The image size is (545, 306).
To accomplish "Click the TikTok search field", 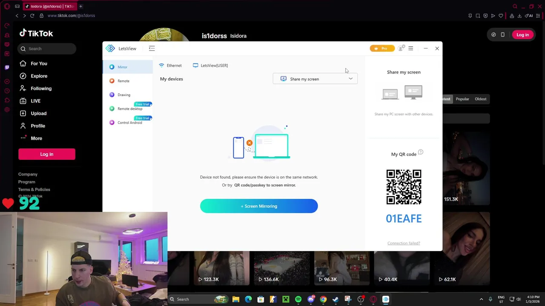I will pos(47,48).
